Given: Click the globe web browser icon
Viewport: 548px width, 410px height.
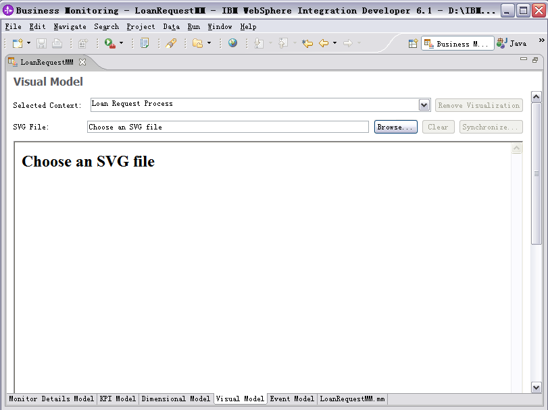Looking at the screenshot, I should point(232,43).
